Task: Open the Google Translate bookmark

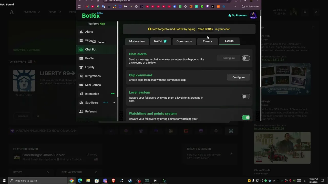Action: (104, 6)
